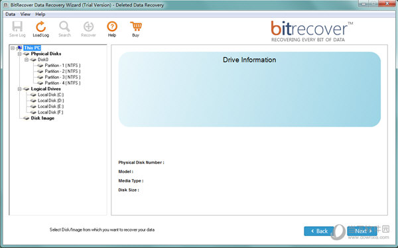The image size is (398, 248).
Task: Minimize the BitRecover window
Action: (x=364, y=3)
